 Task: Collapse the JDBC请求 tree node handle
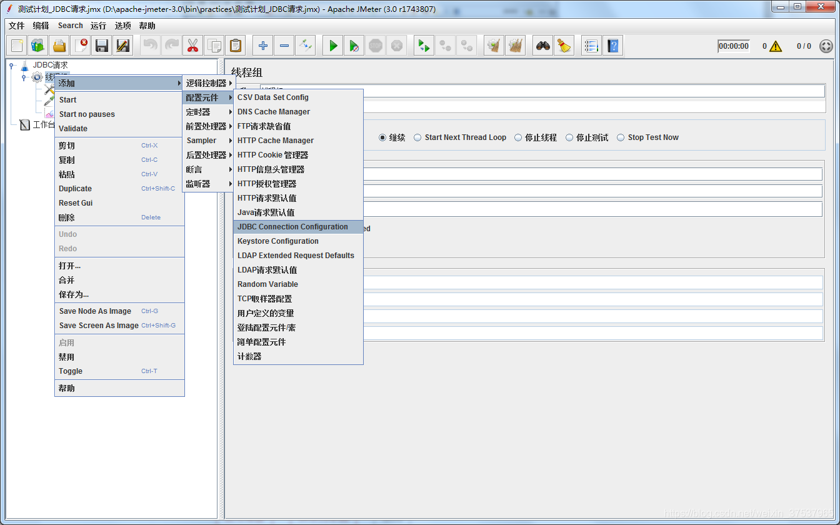pos(11,65)
